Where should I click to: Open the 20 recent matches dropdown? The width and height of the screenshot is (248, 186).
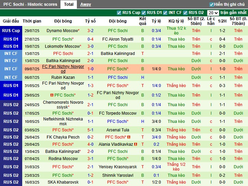pos(213,13)
